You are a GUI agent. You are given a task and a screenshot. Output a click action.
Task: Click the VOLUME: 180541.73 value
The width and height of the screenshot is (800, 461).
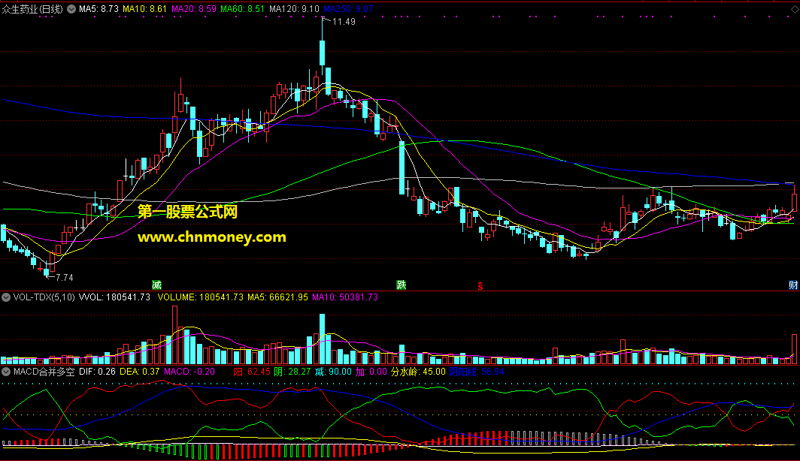click(x=201, y=297)
